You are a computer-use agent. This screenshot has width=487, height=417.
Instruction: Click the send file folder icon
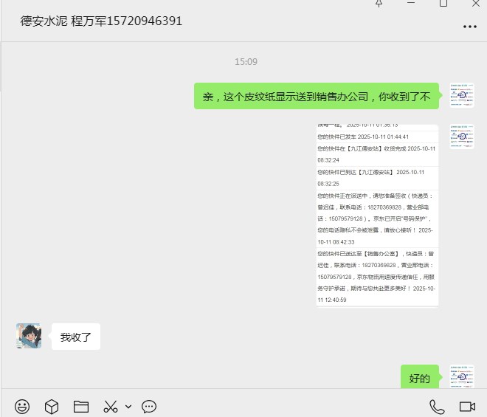tap(81, 406)
